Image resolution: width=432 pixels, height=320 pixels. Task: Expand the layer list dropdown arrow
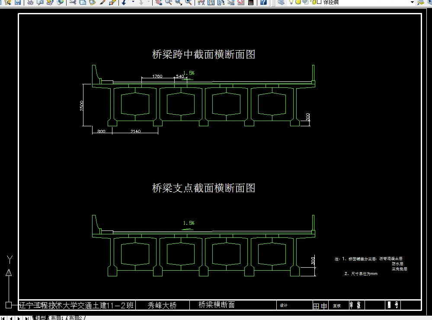[x=412, y=2]
